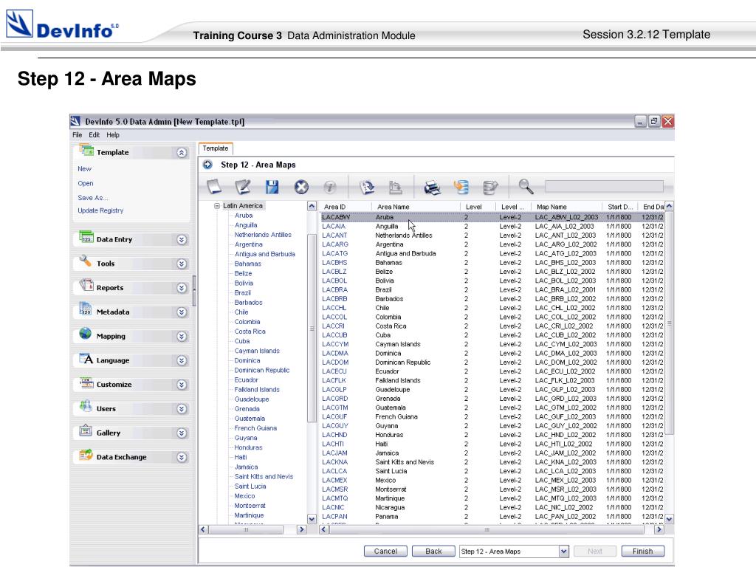The width and height of the screenshot is (756, 567).
Task: Click the Update Registry link
Action: pos(100,210)
